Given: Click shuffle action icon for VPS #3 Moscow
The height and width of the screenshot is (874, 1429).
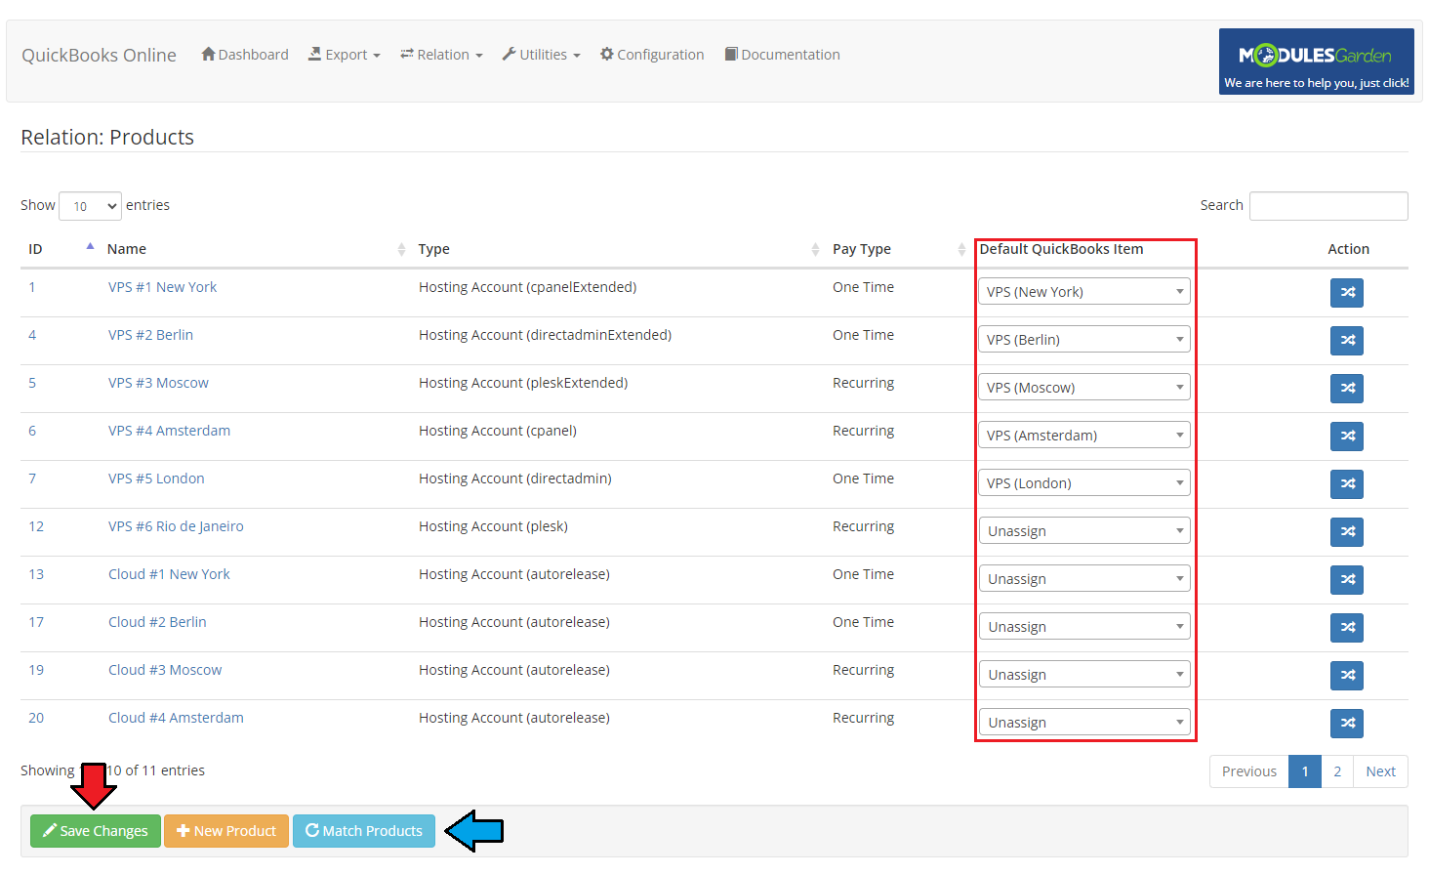Looking at the screenshot, I should 1346,388.
